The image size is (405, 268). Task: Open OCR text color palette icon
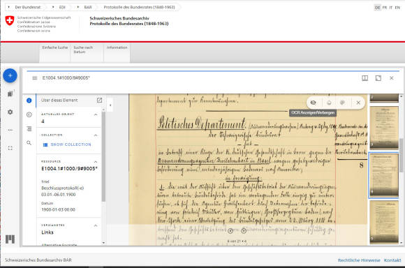tap(342, 103)
